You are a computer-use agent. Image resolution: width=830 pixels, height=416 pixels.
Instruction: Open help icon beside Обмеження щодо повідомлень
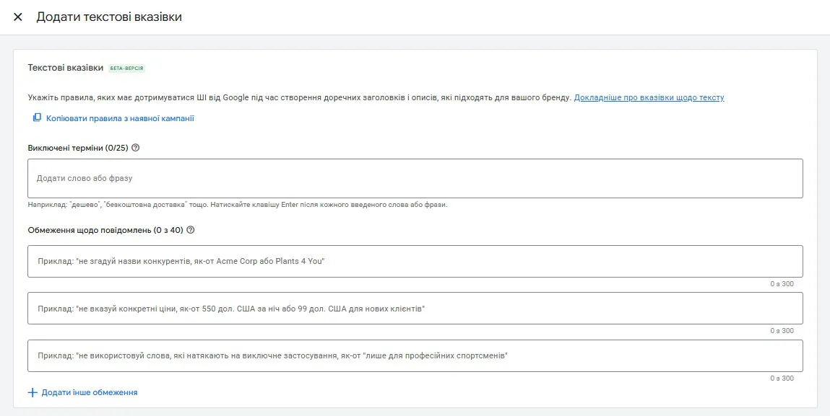click(191, 230)
